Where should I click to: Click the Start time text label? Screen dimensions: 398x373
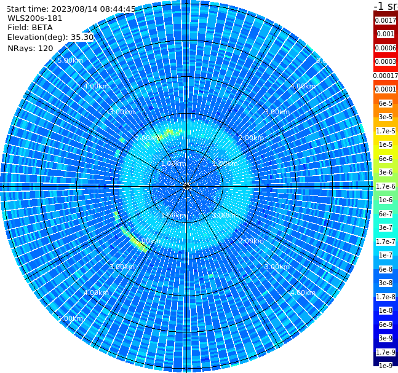[x=71, y=9]
